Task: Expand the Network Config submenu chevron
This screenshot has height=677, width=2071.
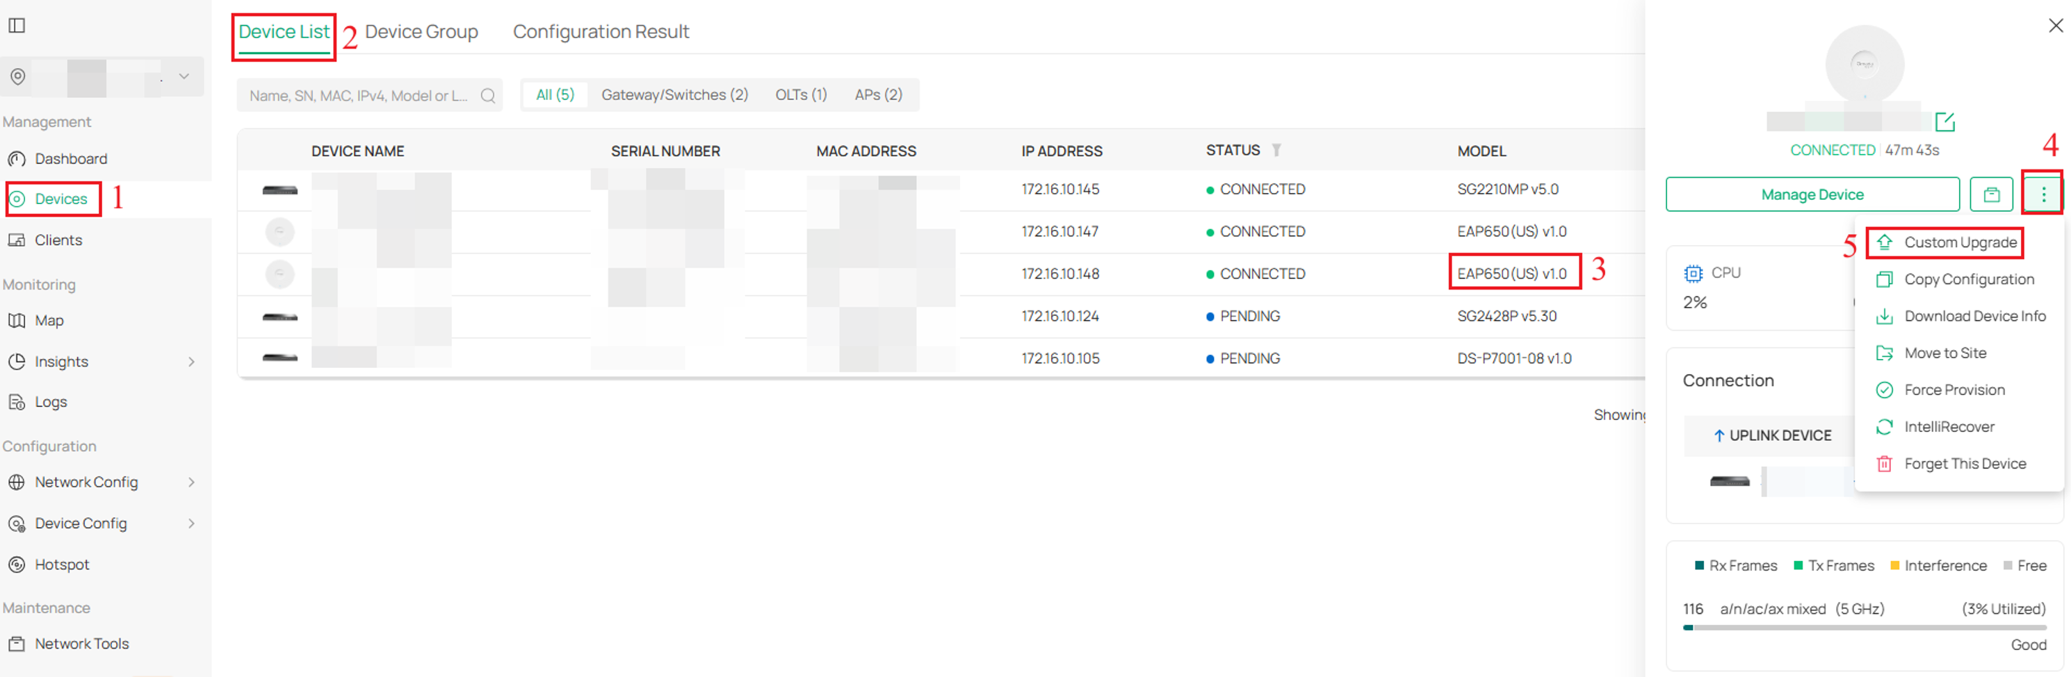Action: (x=191, y=482)
